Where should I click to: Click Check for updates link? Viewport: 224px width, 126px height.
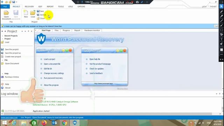point(97,69)
